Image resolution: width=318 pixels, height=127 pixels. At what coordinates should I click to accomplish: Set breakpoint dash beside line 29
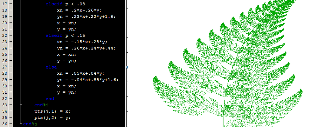[10, 80]
